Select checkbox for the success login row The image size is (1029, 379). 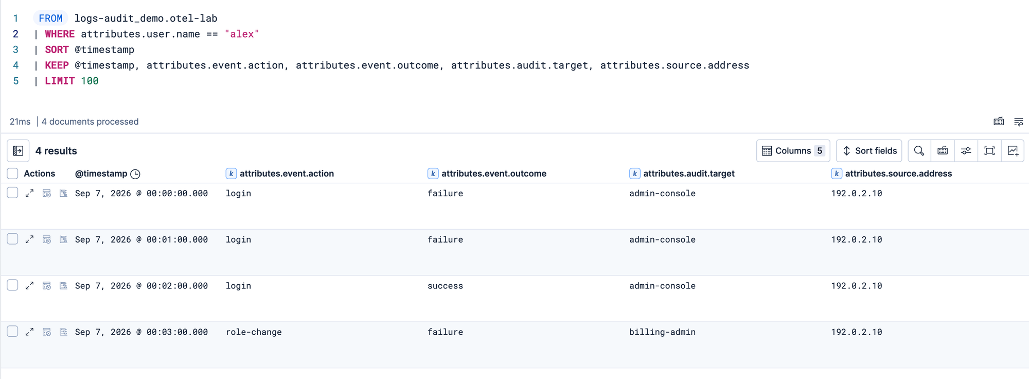[x=13, y=285]
